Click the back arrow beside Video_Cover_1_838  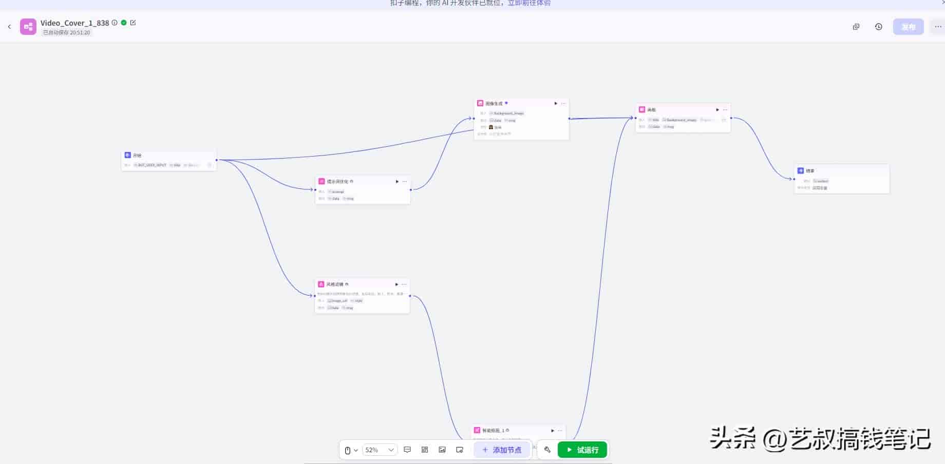point(9,27)
